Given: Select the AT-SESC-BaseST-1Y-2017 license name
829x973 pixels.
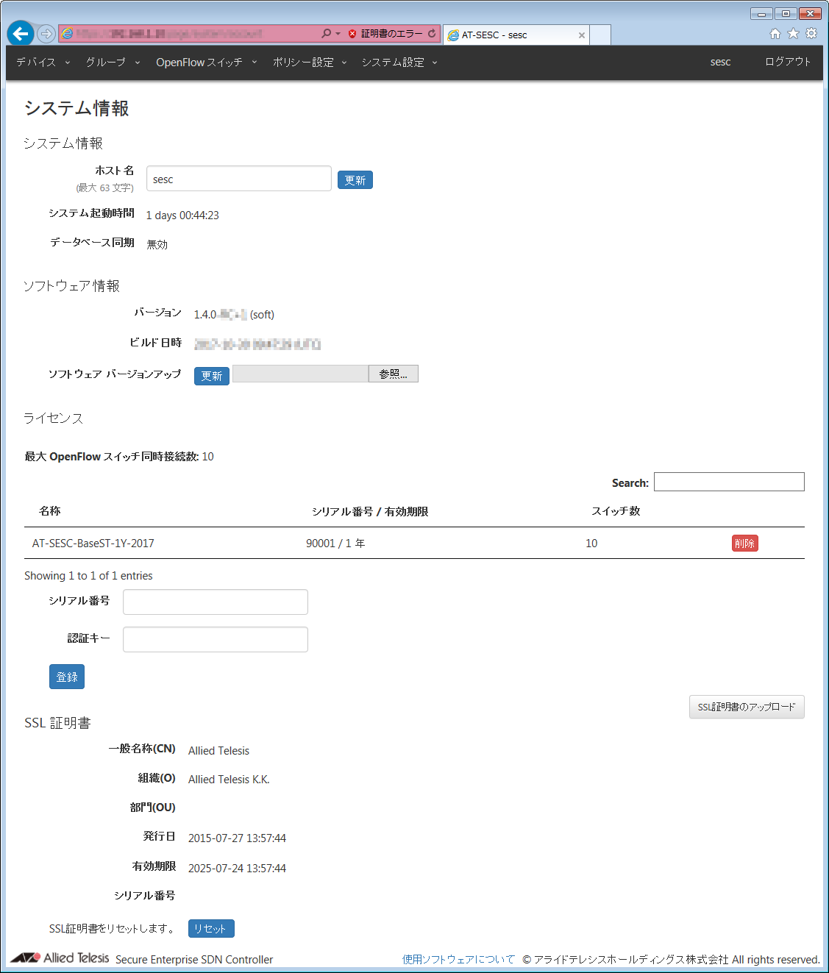Looking at the screenshot, I should pos(93,543).
